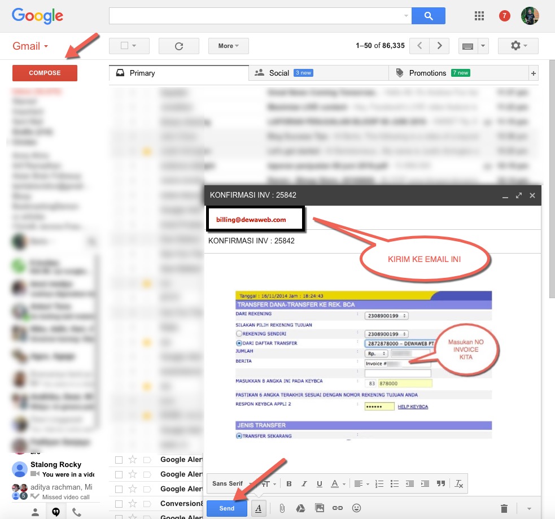Star the Conversion email

[x=132, y=503]
